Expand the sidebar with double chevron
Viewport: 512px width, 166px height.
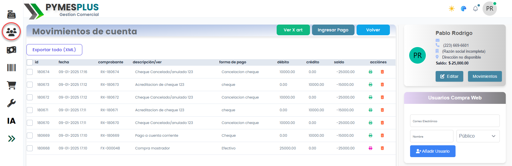pos(11,138)
